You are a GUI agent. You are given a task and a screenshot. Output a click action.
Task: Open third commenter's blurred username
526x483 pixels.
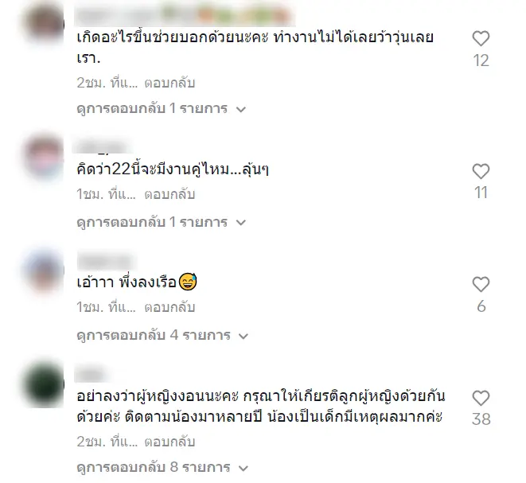[x=107, y=261]
